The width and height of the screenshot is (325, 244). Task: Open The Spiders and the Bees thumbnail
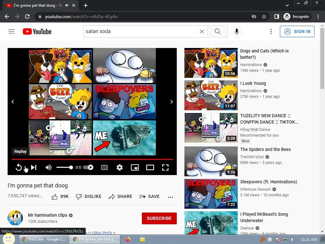(211, 161)
